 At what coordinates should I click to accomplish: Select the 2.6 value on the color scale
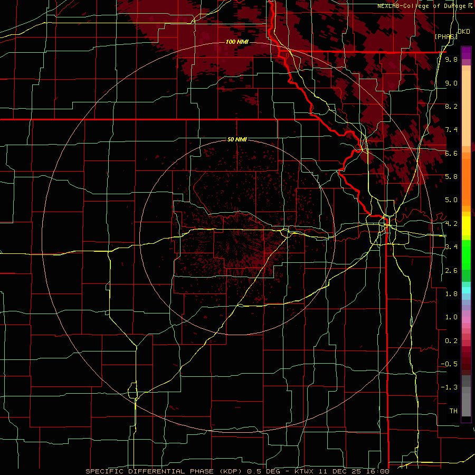click(x=451, y=271)
